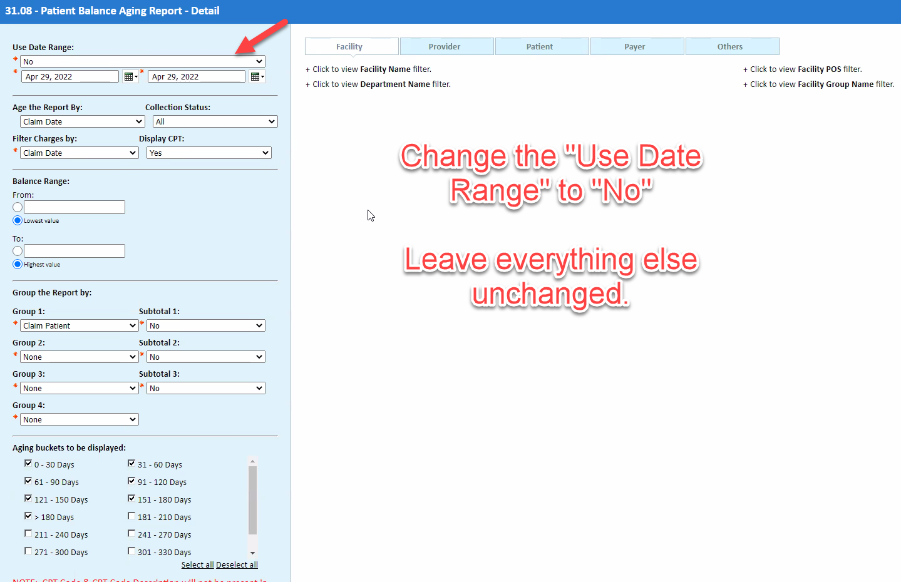The height and width of the screenshot is (582, 901).
Task: Expand the Group 1 Claim Patient dropdown
Action: tap(79, 325)
